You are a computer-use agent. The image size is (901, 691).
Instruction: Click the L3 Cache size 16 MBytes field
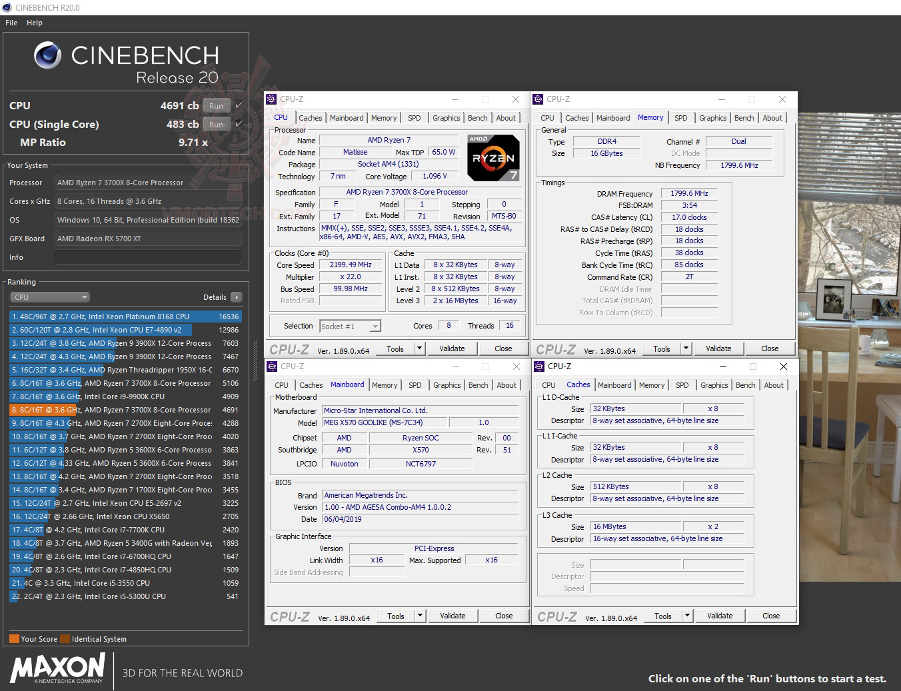point(636,526)
